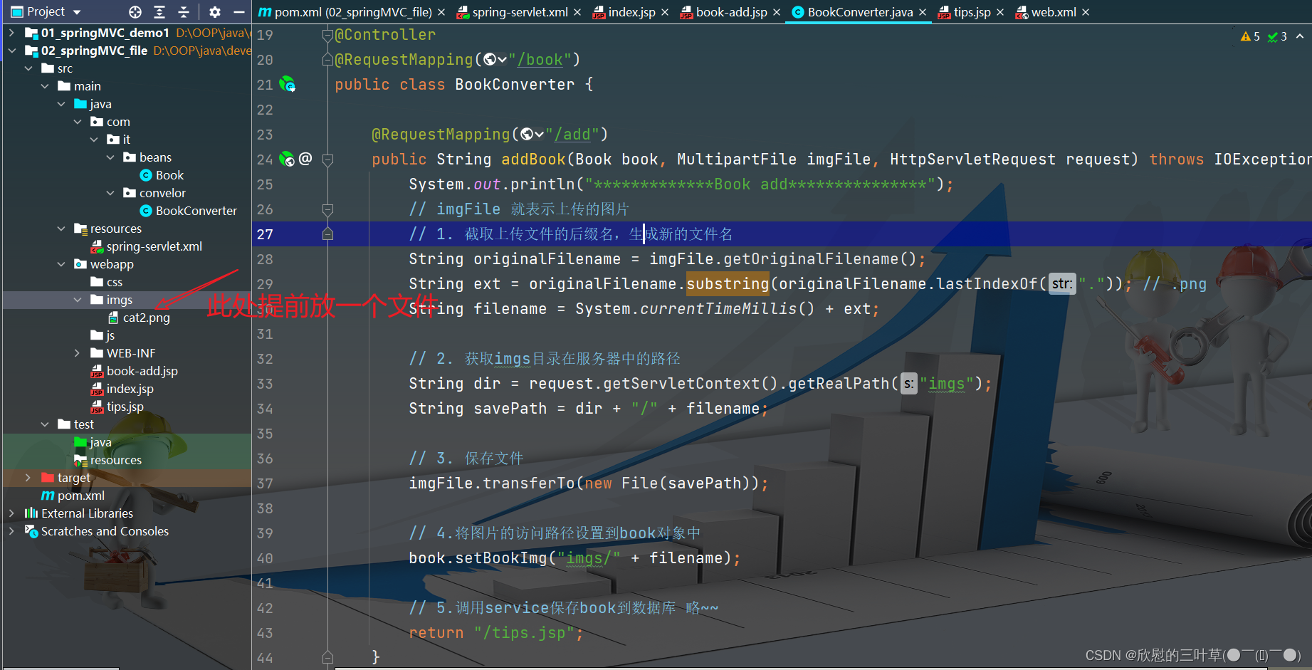Collapse 02_springMVC_file project node
The width and height of the screenshot is (1312, 670).
click(x=11, y=51)
